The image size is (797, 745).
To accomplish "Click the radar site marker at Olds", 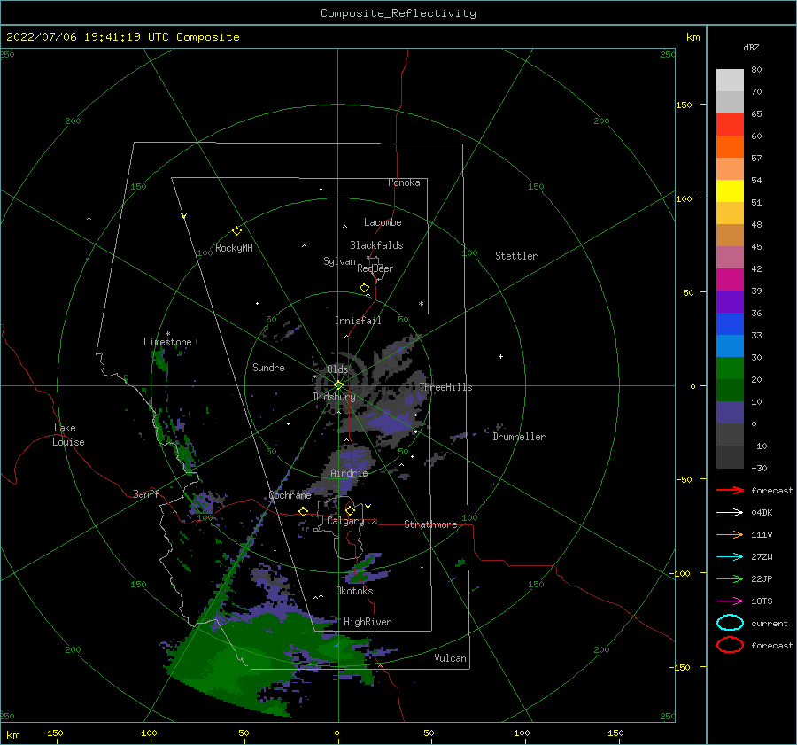I will (338, 385).
